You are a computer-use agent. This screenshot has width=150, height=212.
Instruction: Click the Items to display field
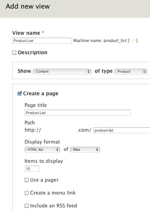(32, 169)
